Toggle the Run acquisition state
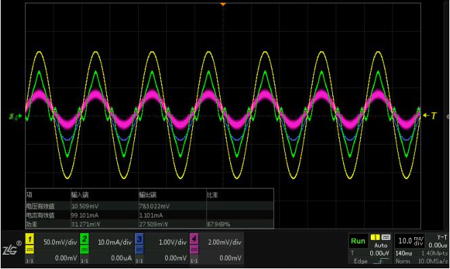The width and height of the screenshot is (450, 269). click(x=358, y=241)
